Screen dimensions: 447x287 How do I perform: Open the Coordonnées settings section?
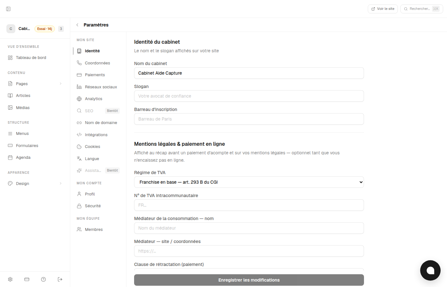(97, 63)
